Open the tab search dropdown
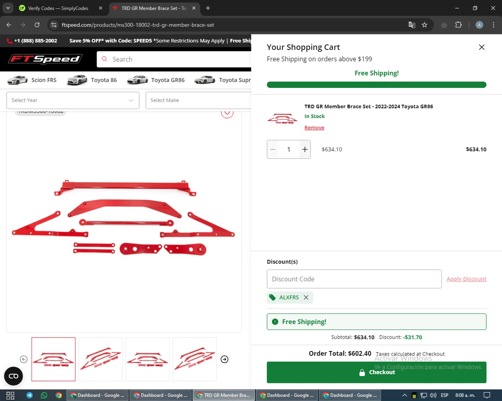 (8, 8)
